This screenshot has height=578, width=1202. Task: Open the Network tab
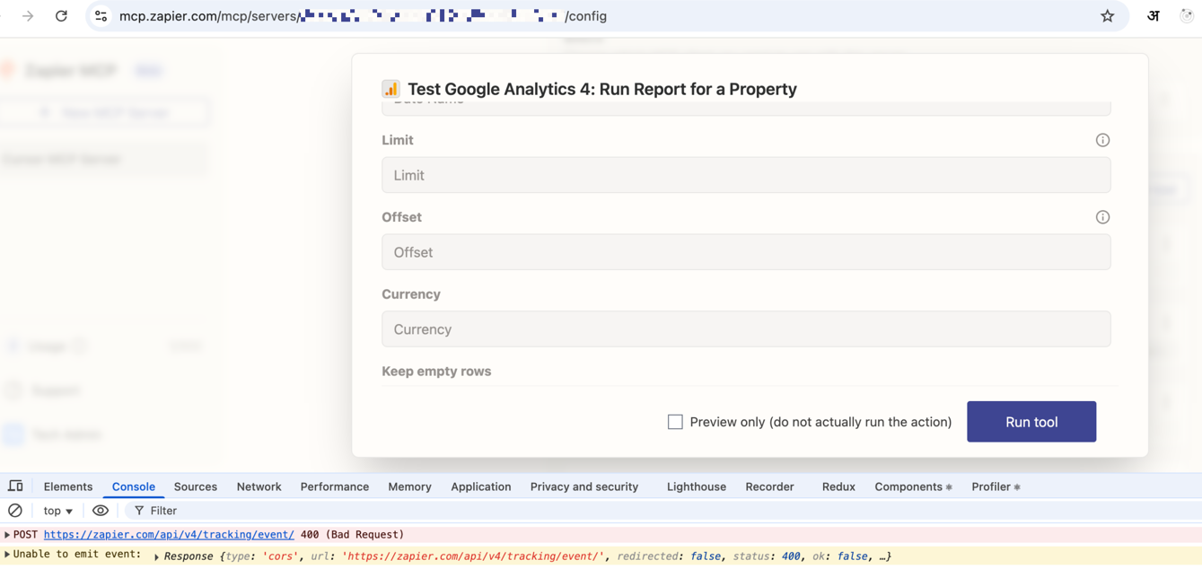pyautogui.click(x=259, y=486)
